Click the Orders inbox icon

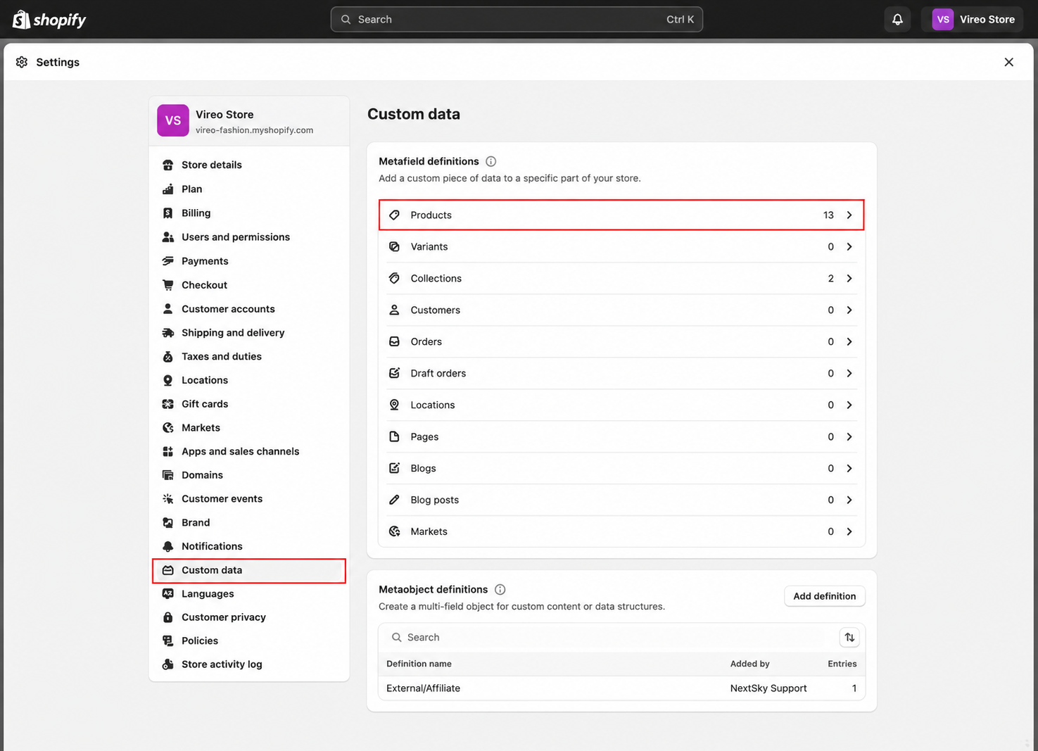point(394,341)
